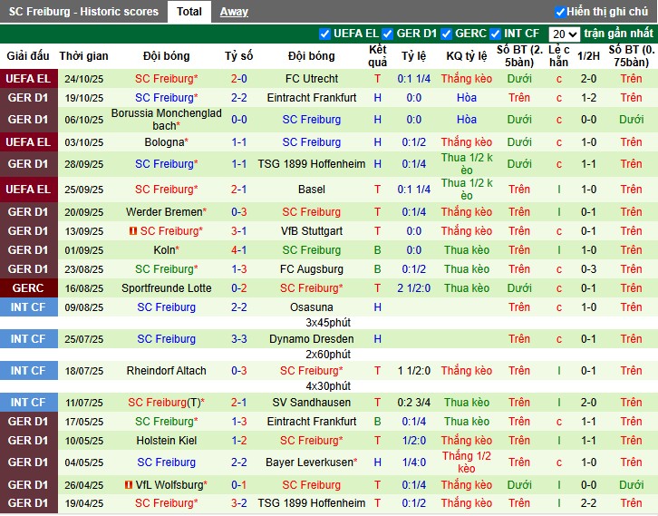Click UEFA EL label in 24/10/25 row
658x516 pixels.
click(28, 79)
